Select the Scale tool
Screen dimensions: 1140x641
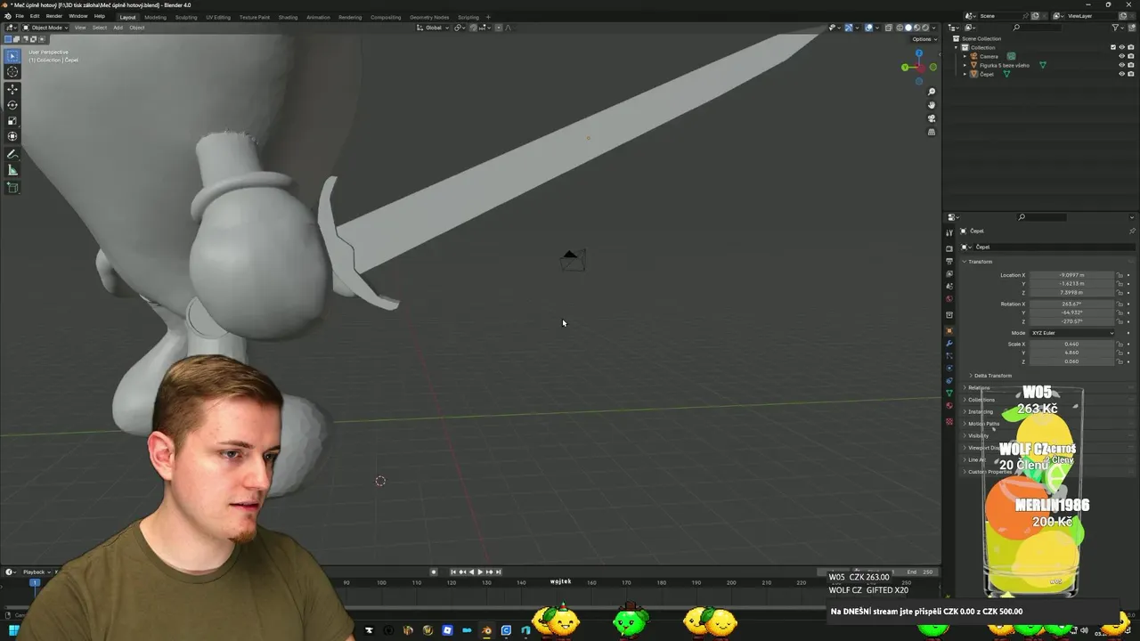(12, 121)
